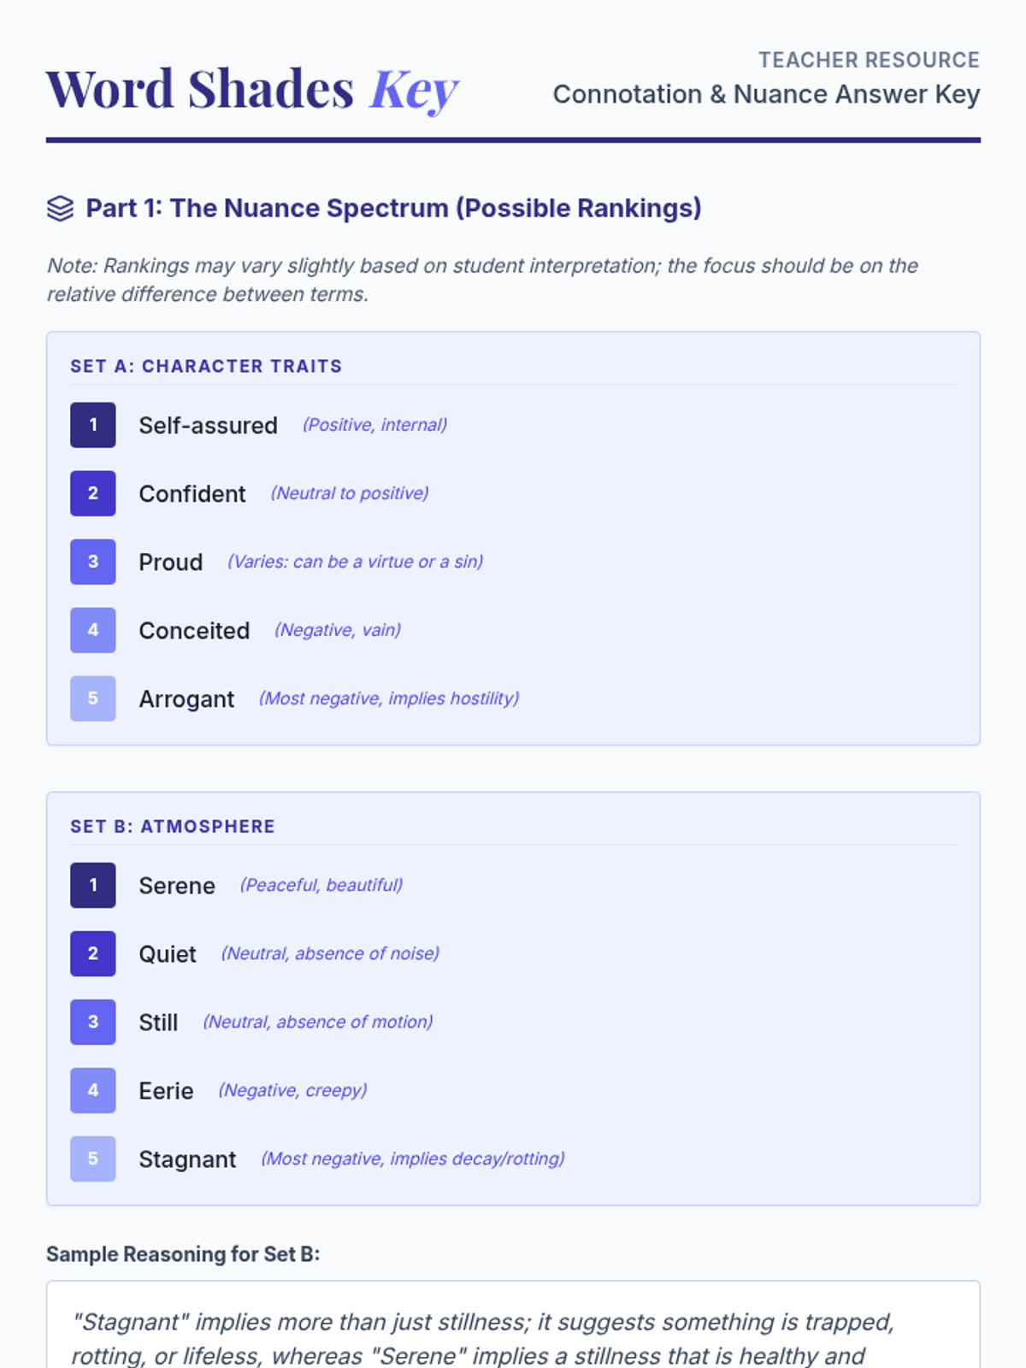Click the Set A: Character Traits heading

point(206,366)
